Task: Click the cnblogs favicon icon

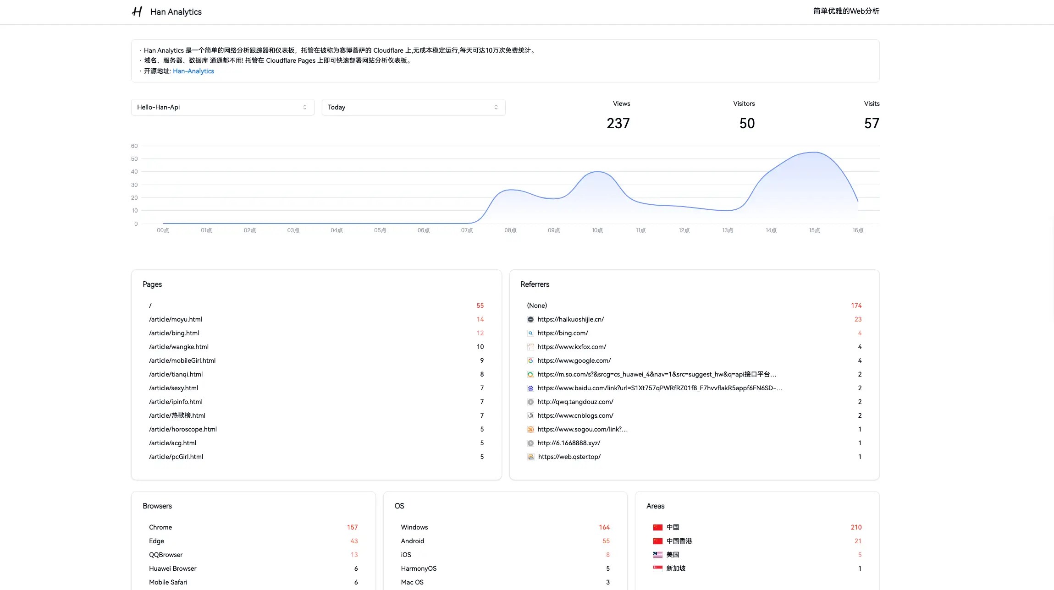Action: [530, 415]
